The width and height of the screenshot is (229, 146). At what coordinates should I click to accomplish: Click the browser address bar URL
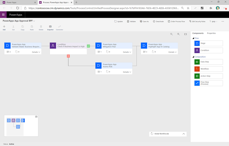tap(104, 8)
